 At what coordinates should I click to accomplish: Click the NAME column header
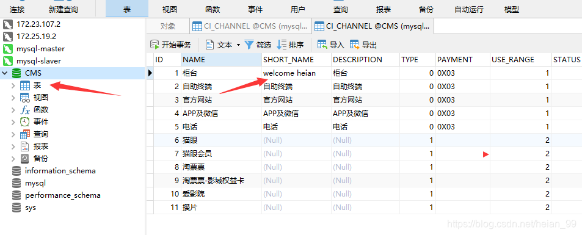click(x=221, y=60)
